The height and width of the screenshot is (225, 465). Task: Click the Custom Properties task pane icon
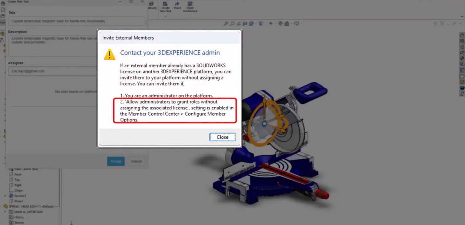coord(462,70)
